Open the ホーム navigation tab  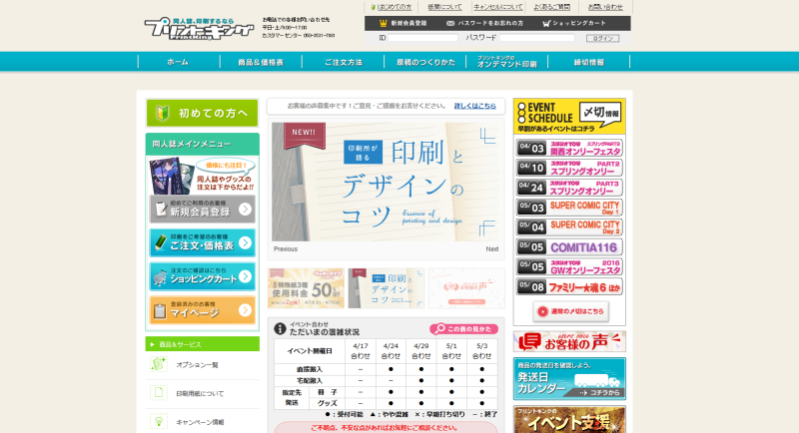pos(177,62)
